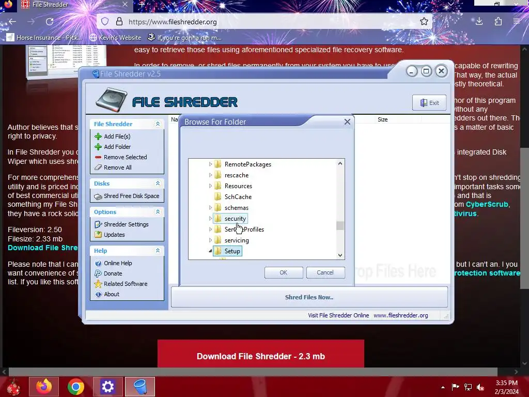
Task: Open Firefox hamburger menu
Action: [x=517, y=22]
